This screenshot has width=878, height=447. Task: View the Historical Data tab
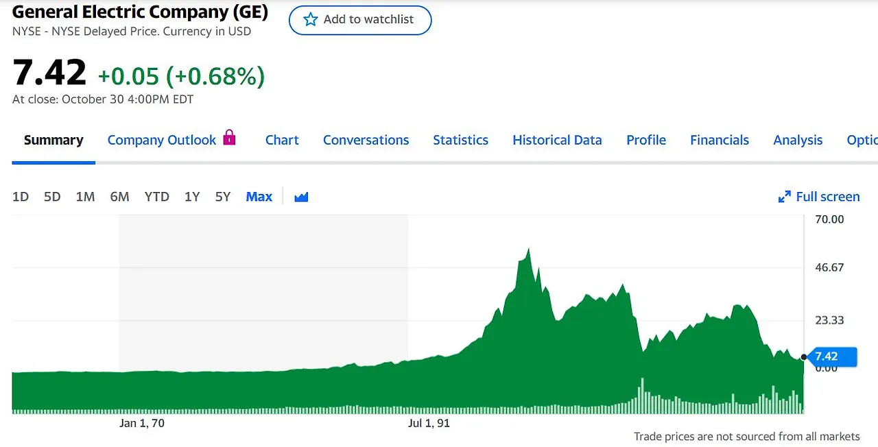557,140
